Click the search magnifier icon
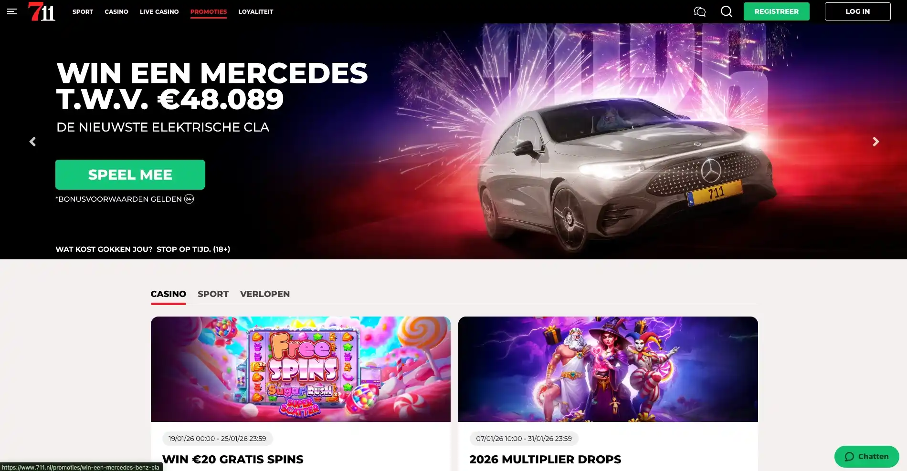This screenshot has height=471, width=907. click(727, 11)
